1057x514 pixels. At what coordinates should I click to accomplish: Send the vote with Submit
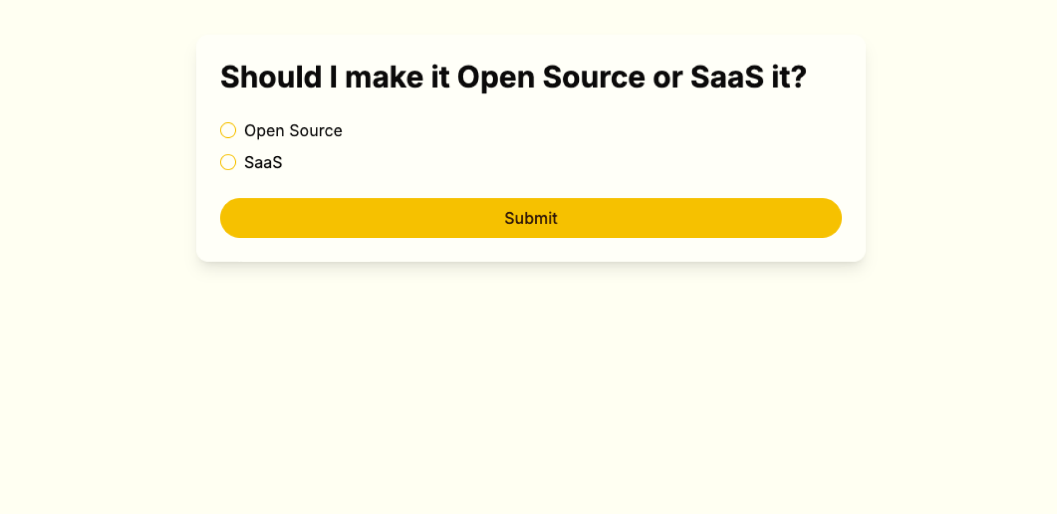tap(530, 218)
